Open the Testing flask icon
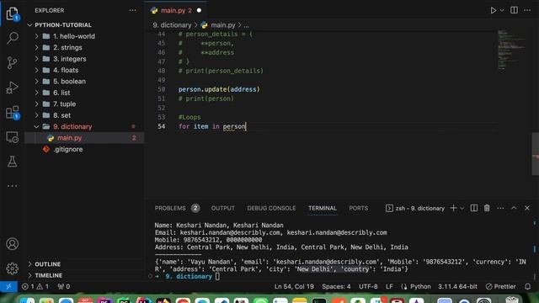This screenshot has width=539, height=303. click(x=13, y=162)
